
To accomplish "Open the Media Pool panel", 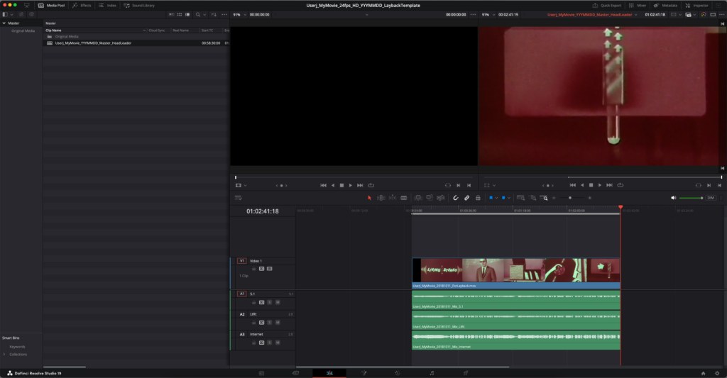I will pos(51,5).
